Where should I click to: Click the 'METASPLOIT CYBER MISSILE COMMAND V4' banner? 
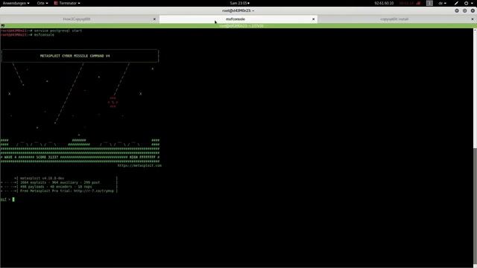pyautogui.click(x=75, y=56)
